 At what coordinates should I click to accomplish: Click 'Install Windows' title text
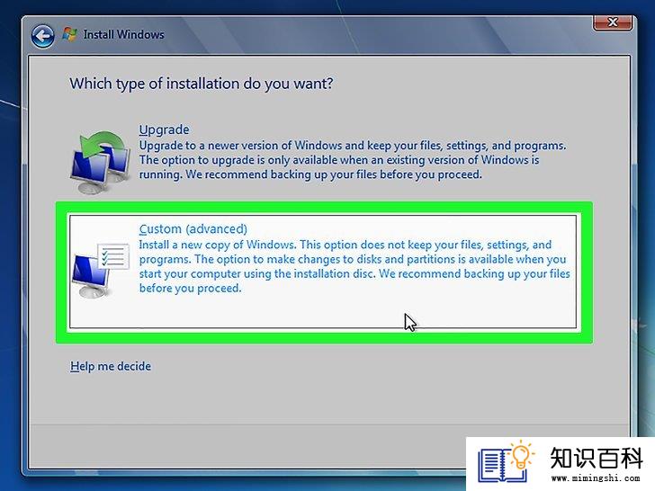click(x=123, y=34)
